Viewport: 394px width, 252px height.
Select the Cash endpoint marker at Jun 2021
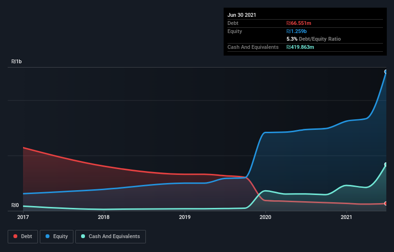click(386, 164)
